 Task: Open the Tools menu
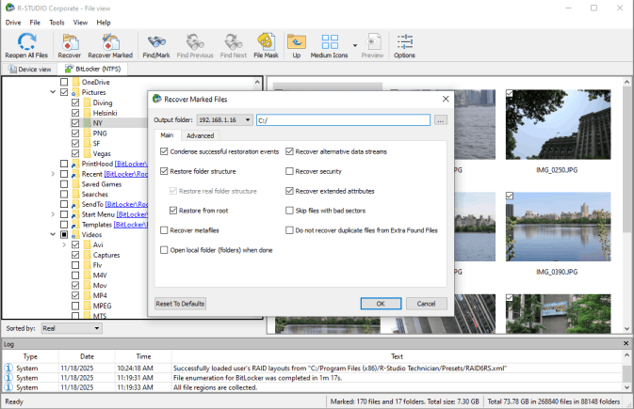pos(57,22)
